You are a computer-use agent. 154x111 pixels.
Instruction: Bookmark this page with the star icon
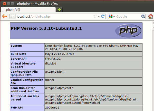tap(95, 16)
